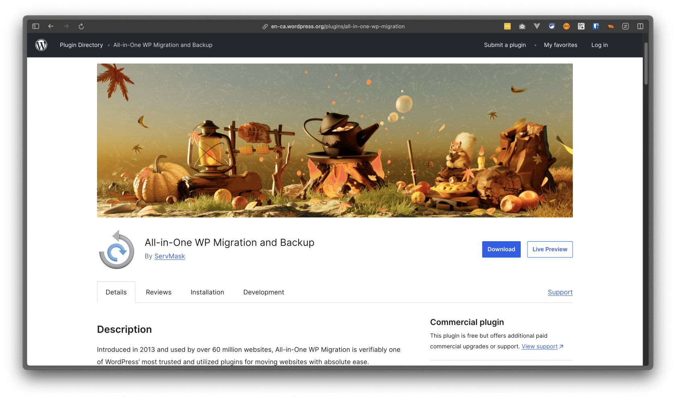Open the split view panel icon

[x=640, y=27]
